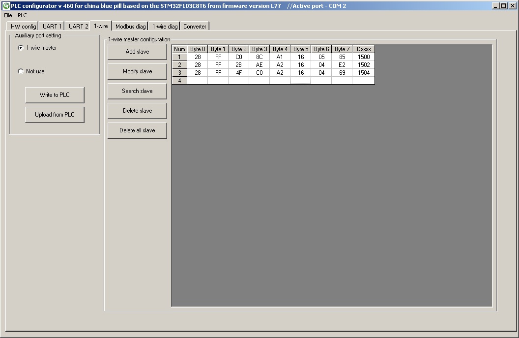Select the E2 cell in row 2
Screen dimensions: 519x338
pyautogui.click(x=342, y=65)
